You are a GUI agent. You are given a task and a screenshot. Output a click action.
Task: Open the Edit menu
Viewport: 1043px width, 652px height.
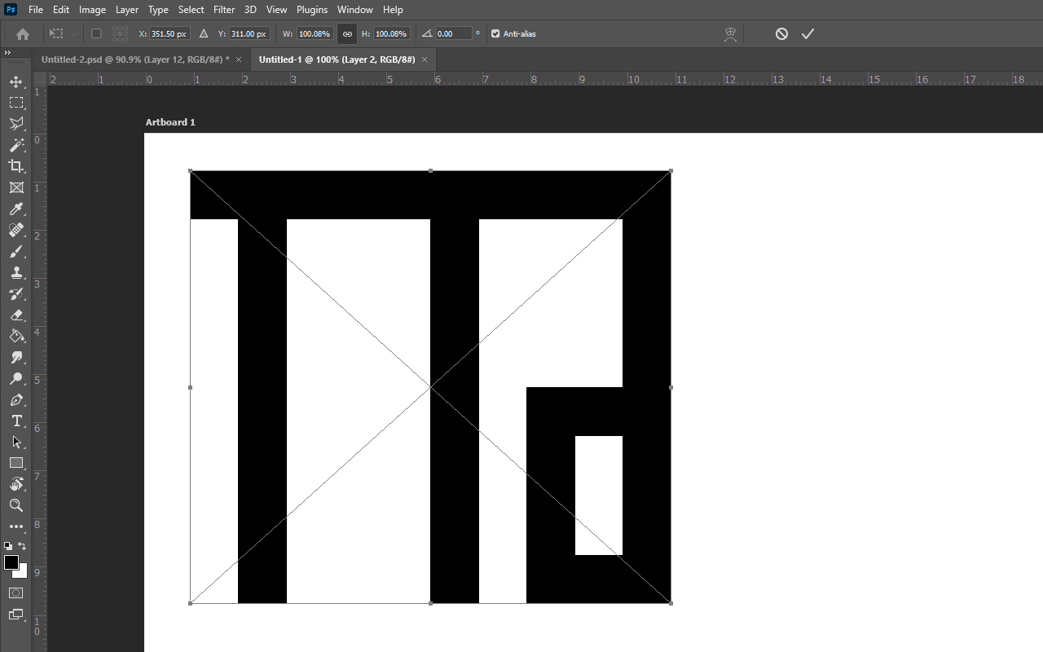[61, 10]
